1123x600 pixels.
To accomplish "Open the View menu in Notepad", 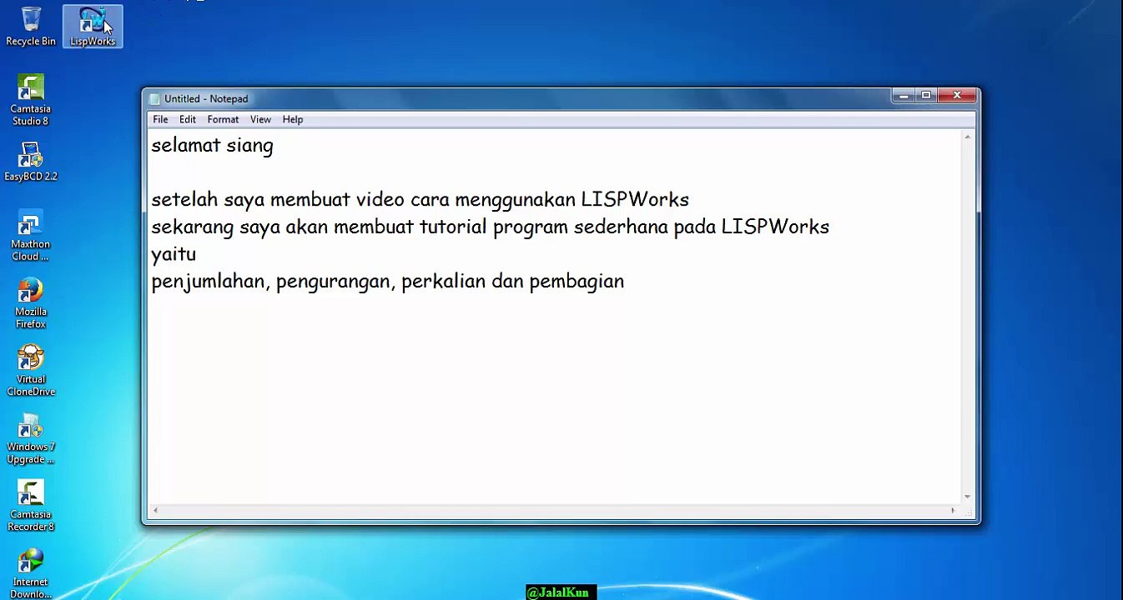I will click(x=260, y=119).
